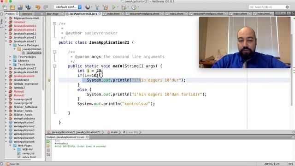
Task: Click the Profile Project toolbar icon
Action: pos(134,7)
